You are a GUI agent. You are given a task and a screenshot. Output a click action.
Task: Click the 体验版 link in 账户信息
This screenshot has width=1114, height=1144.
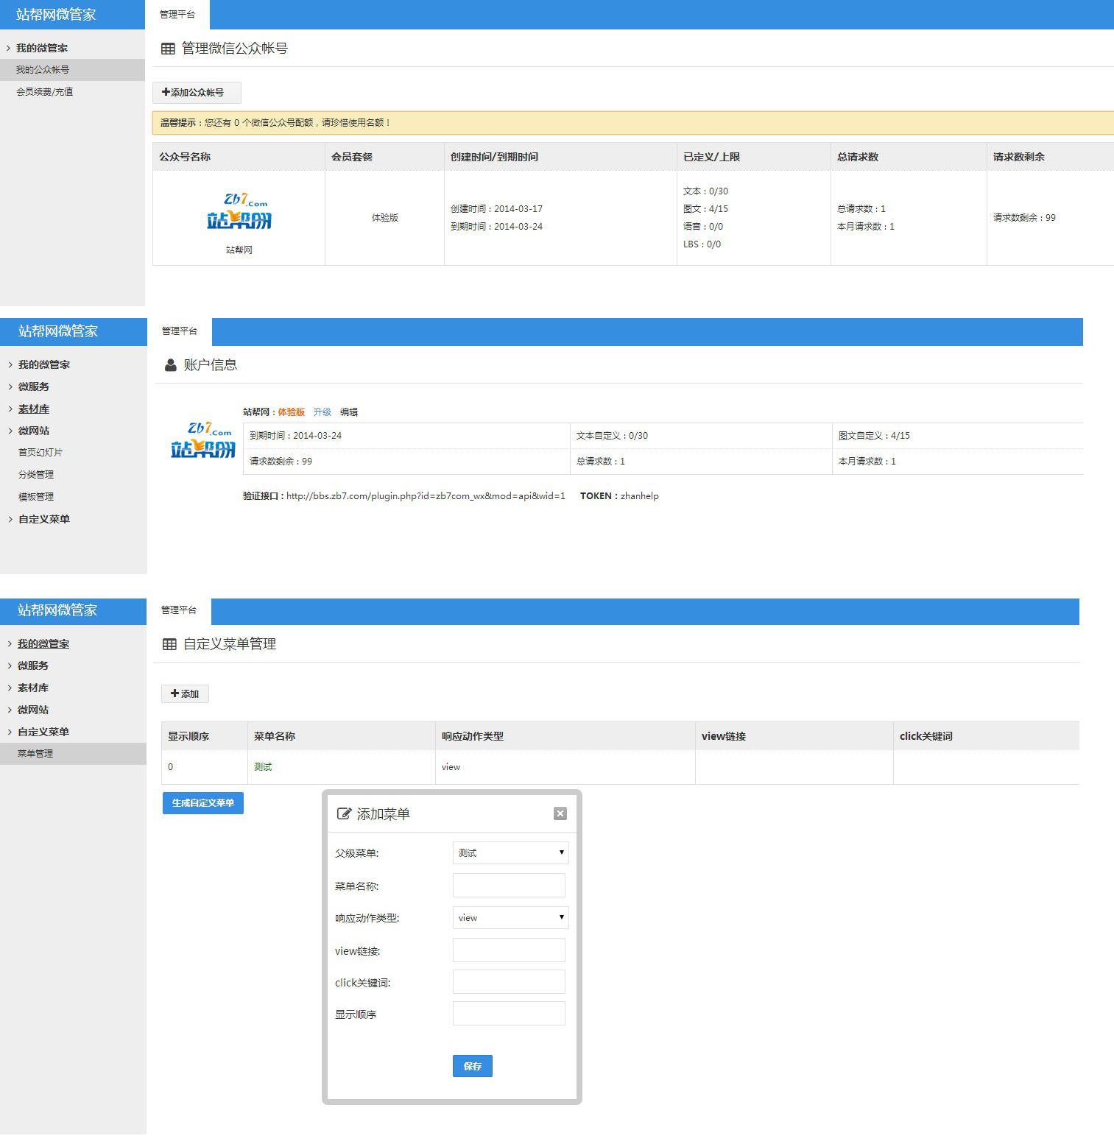(292, 412)
